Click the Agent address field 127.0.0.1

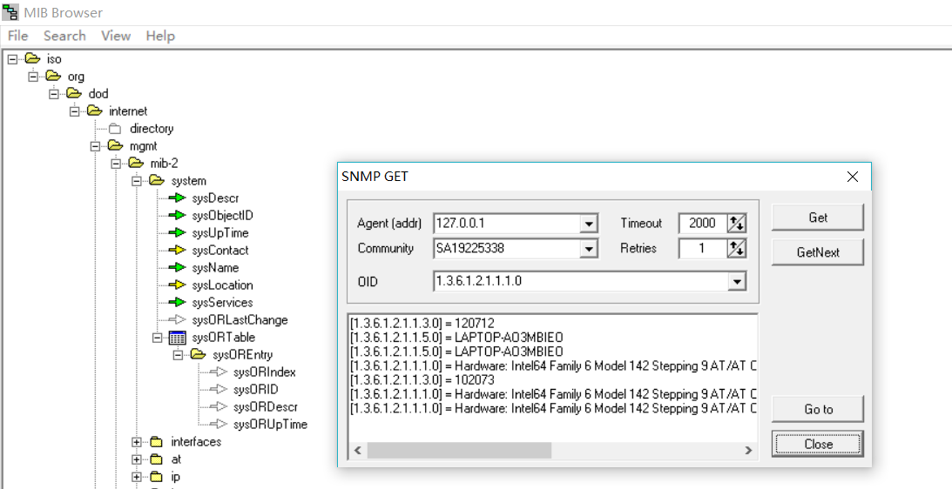click(507, 224)
